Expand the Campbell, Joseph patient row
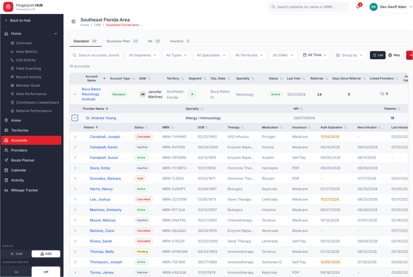Viewport: 413px width, 277px height. click(75, 137)
